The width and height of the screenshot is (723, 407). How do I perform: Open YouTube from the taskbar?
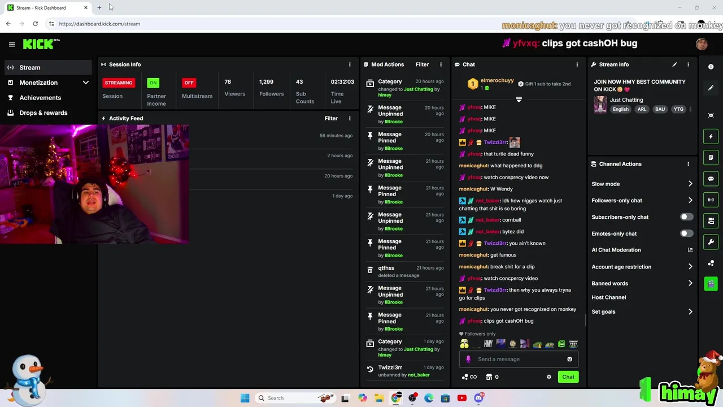[x=462, y=398]
